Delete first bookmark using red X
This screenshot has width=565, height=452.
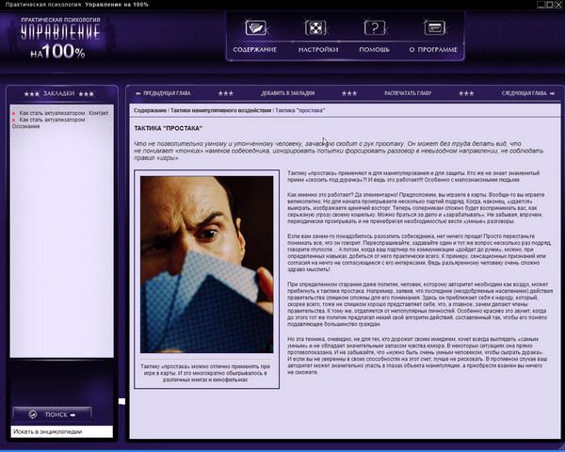tap(13, 112)
